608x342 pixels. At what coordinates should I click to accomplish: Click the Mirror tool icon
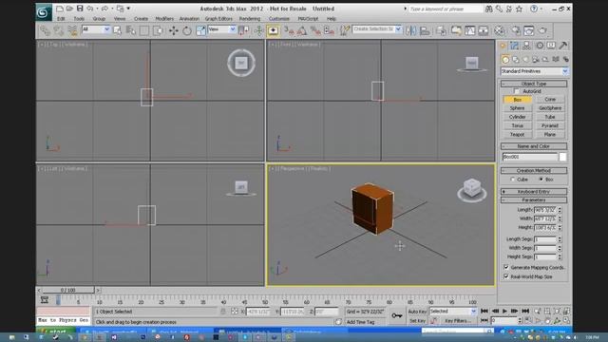coord(411,30)
